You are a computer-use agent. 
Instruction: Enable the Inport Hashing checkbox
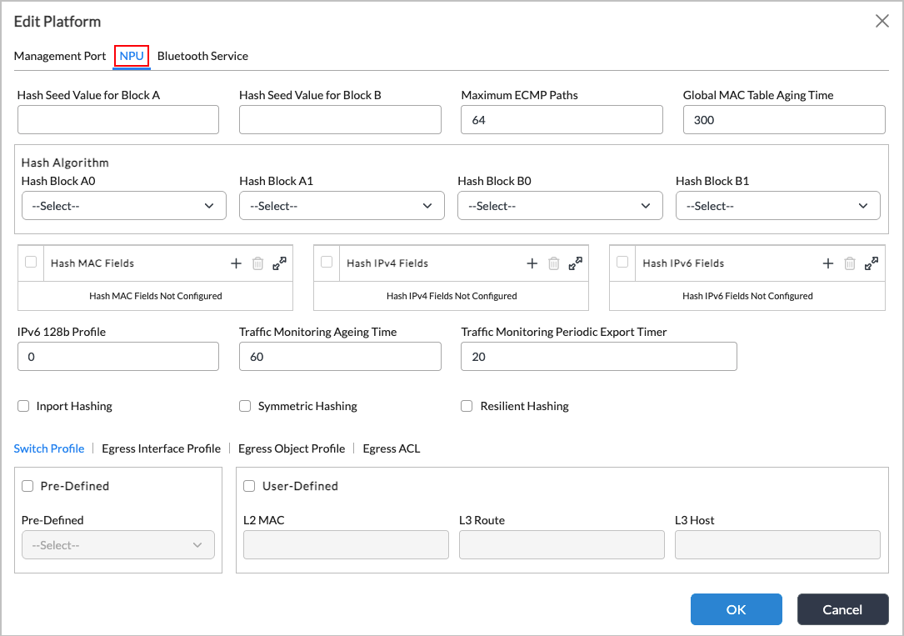click(23, 406)
